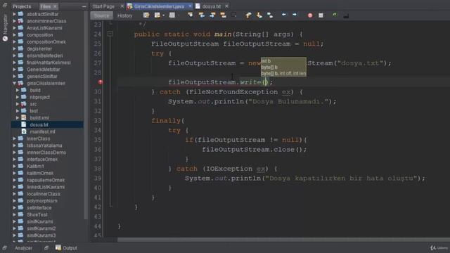The image size is (450, 253).
Task: Click the Forward navigation icon in editor toolbar
Action: pyautogui.click(x=172, y=15)
